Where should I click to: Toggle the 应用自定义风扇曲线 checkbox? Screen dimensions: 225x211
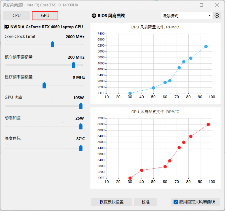(176, 202)
